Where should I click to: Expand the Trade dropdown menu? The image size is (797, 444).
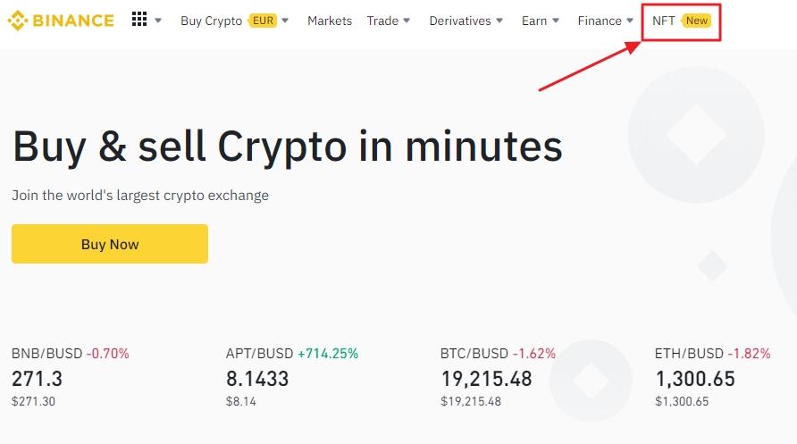pyautogui.click(x=389, y=21)
